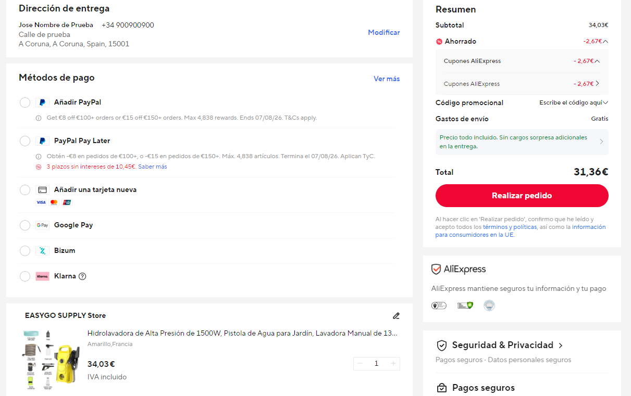Click the Calle de prueba address line
631x396 pixels.
click(44, 35)
